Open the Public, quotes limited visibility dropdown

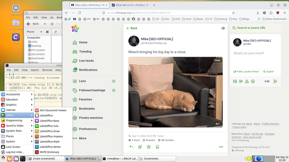tap(246, 72)
